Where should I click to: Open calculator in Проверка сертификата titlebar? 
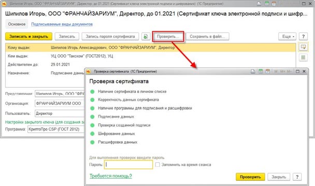tap(261, 71)
